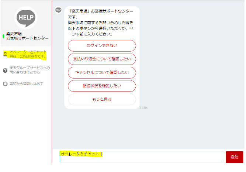
Task: Expand more options with もっと見る
Action: tap(102, 99)
